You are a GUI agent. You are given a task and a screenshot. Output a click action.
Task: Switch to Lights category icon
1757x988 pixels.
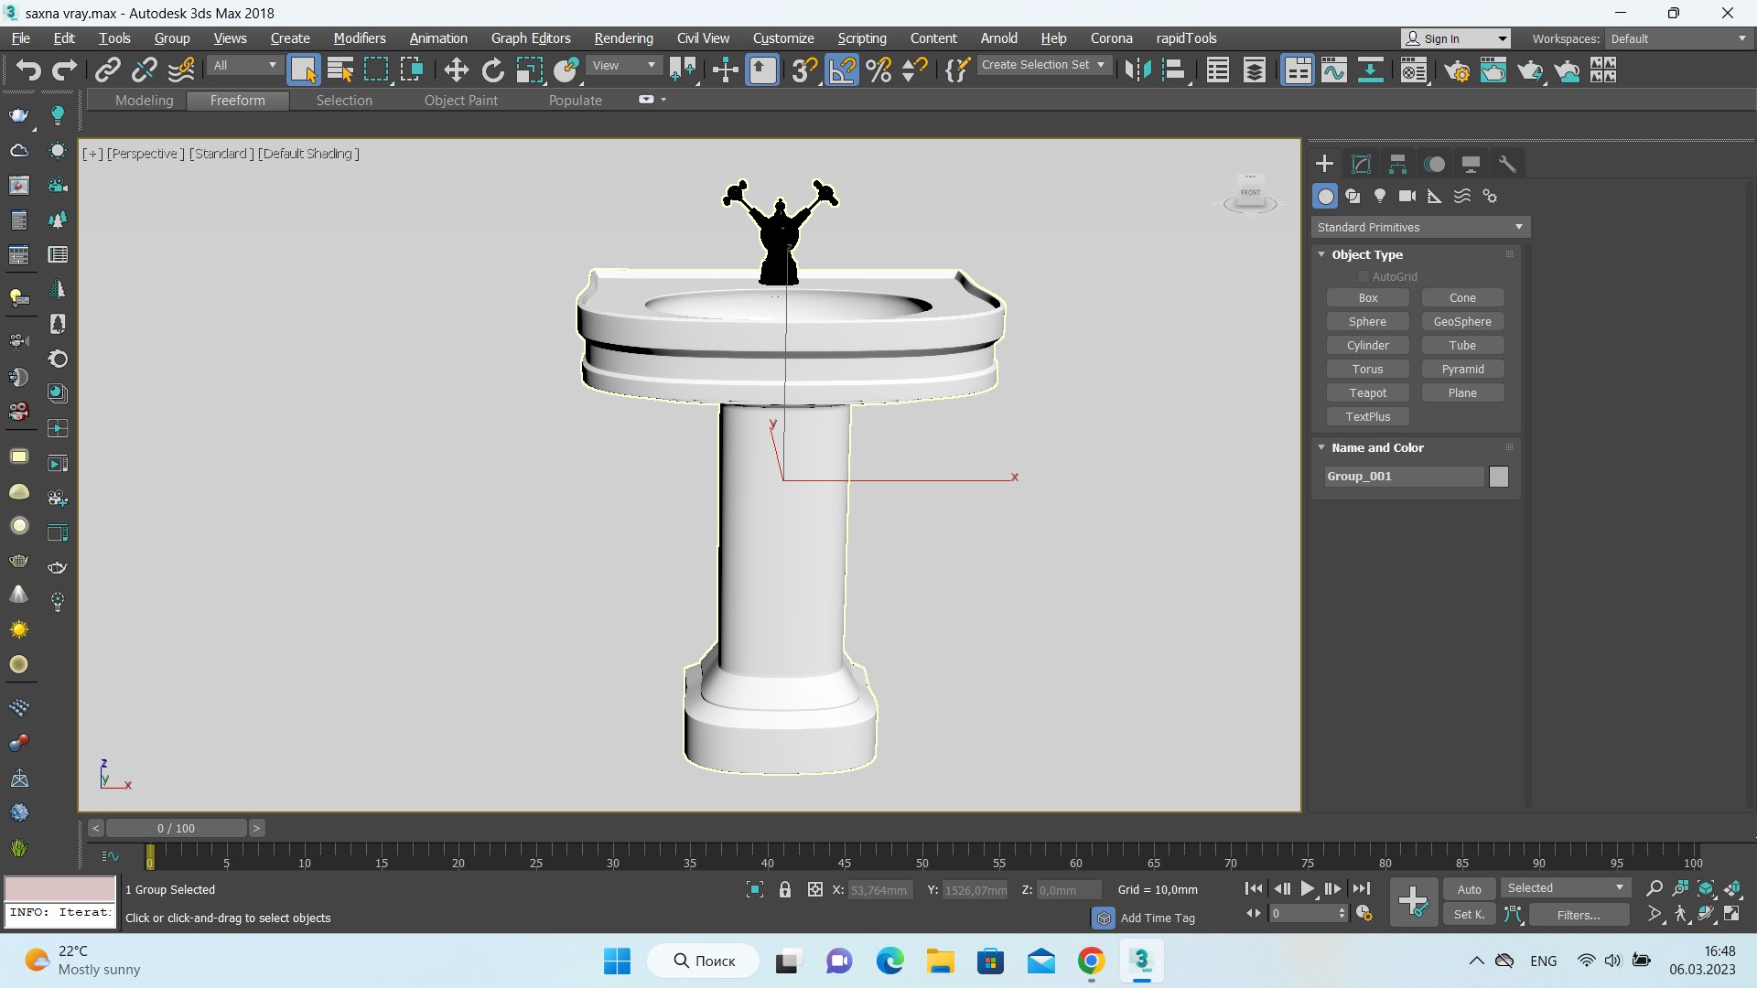1380,196
